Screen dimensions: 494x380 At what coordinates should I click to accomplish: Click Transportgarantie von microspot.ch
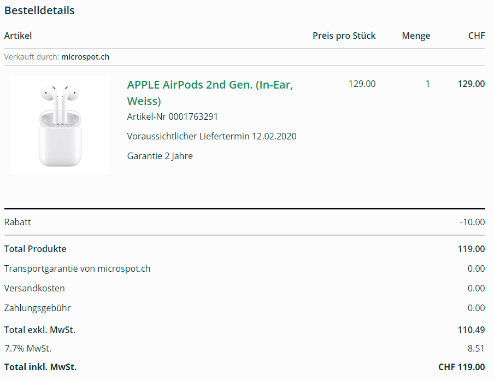click(77, 268)
